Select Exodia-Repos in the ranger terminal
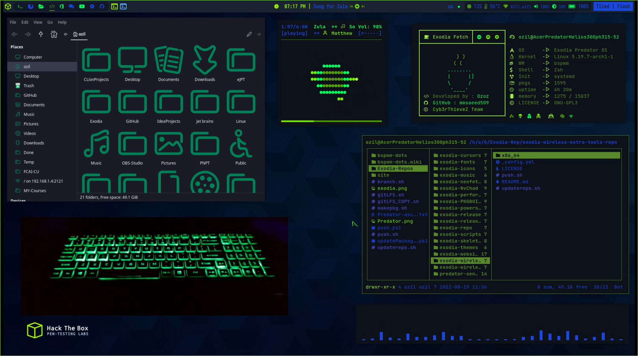638x356 pixels. [x=398, y=169]
